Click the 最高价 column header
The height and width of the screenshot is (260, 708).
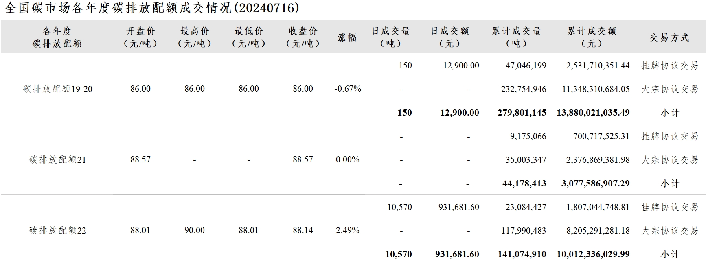point(195,37)
